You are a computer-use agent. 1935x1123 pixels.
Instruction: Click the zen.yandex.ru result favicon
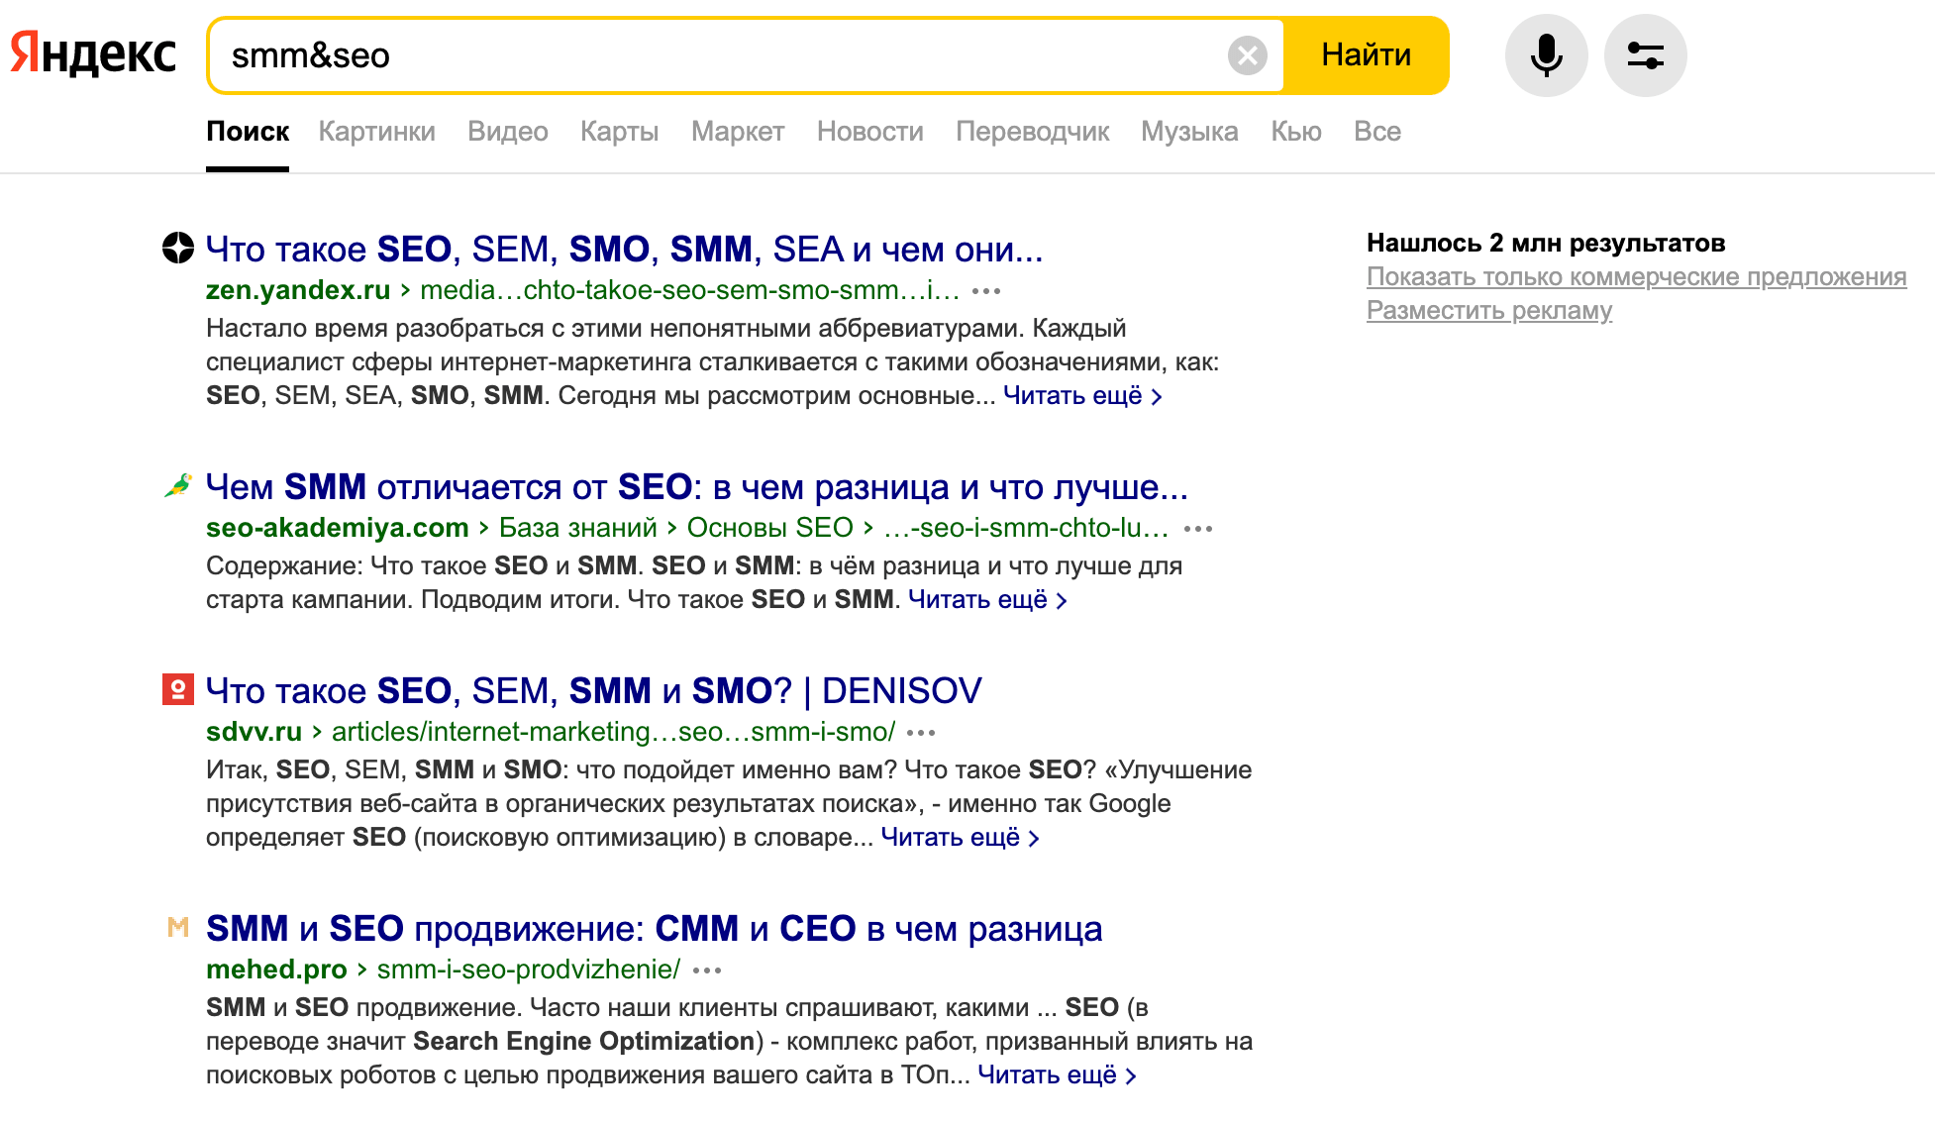(178, 248)
